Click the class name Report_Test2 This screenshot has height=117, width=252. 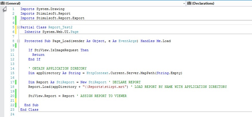pyautogui.click(x=60, y=27)
